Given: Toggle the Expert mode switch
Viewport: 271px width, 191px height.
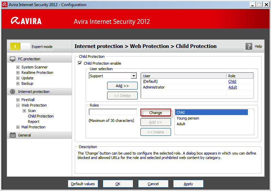Looking at the screenshot, I should pos(20,46).
